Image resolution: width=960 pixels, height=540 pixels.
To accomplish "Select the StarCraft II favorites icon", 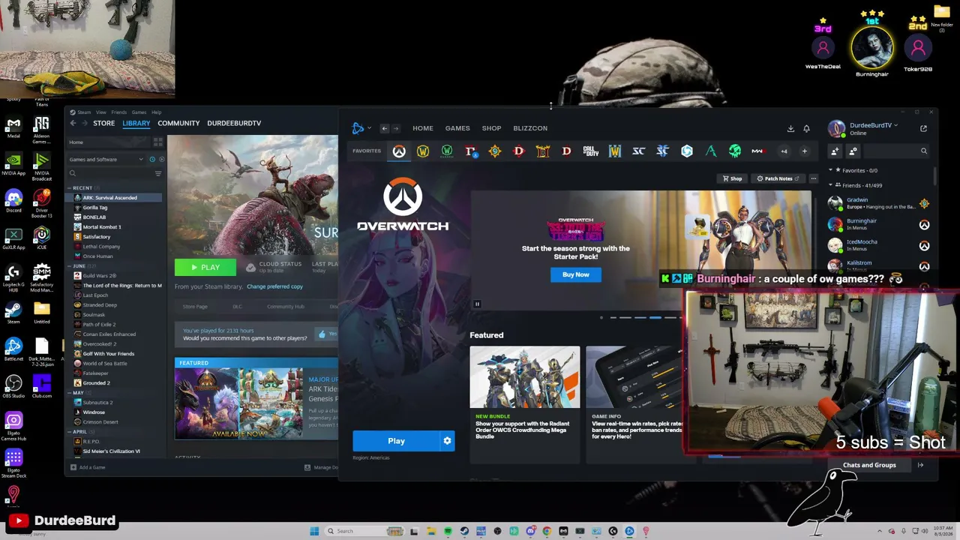I will pos(663,151).
